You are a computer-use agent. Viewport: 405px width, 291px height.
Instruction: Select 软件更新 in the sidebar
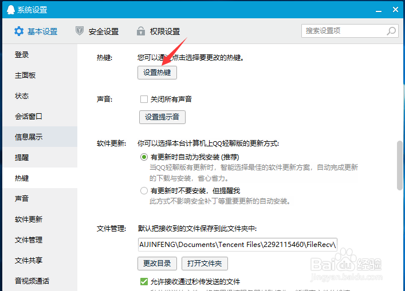coord(40,220)
